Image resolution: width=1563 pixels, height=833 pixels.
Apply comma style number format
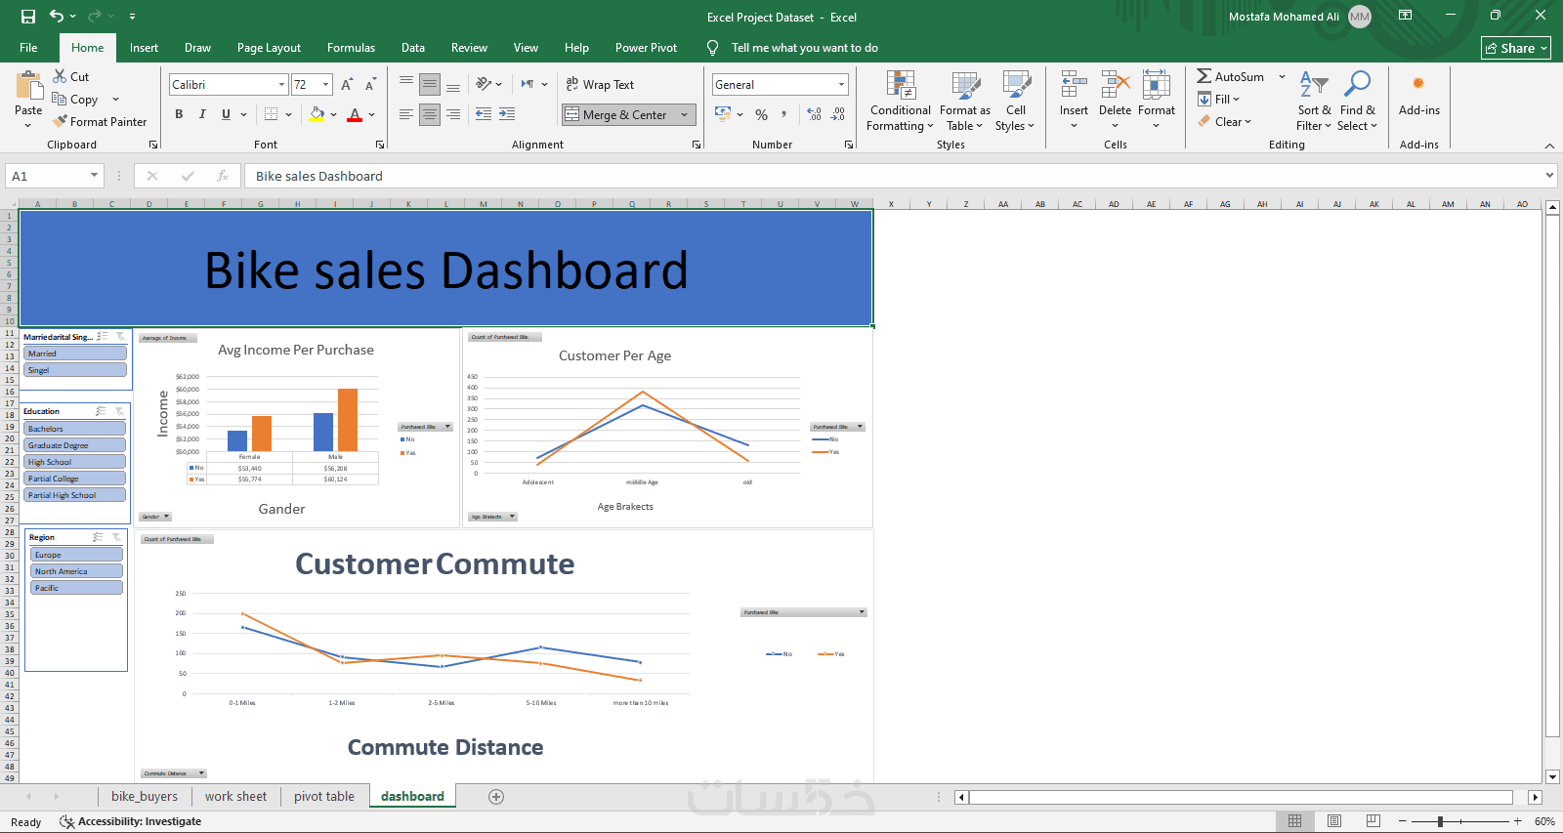783,114
